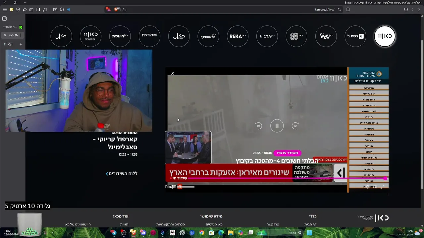
Task: Click the pink progress knob at live position
Action: (385, 178)
